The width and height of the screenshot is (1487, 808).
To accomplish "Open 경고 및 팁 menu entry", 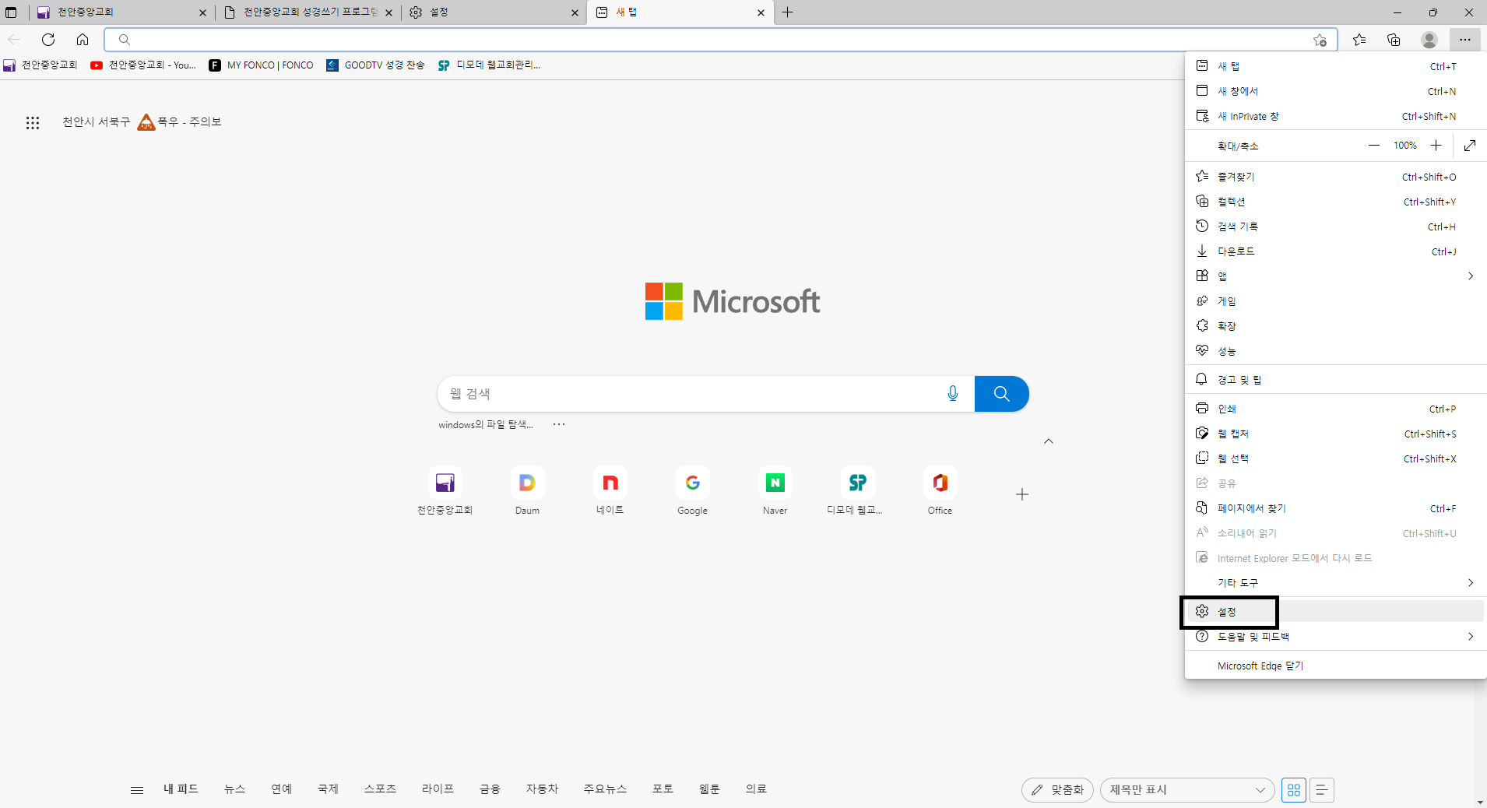I will 1335,380.
